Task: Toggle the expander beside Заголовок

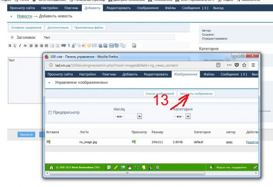Action: [12, 37]
